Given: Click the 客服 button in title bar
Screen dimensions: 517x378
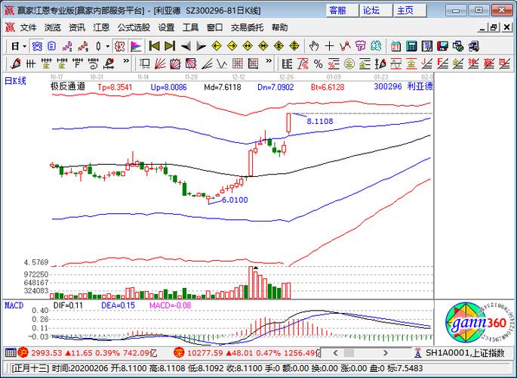Looking at the screenshot, I should 342,11.
